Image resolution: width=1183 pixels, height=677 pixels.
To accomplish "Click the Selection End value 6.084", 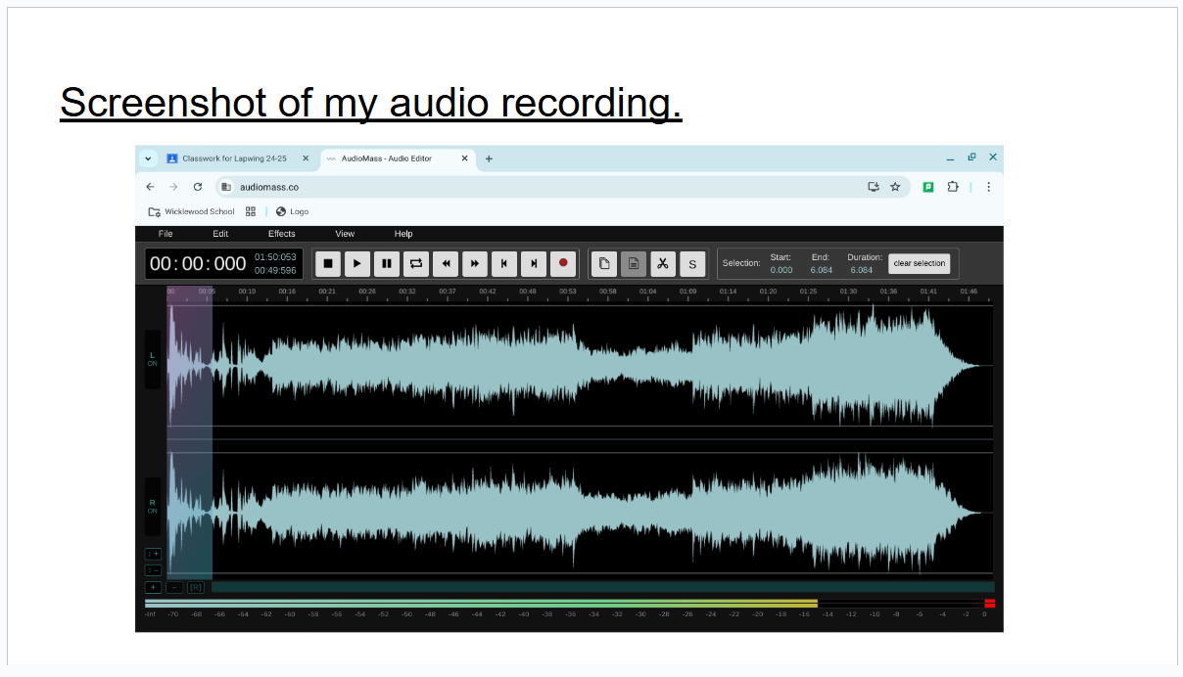I will [x=821, y=270].
